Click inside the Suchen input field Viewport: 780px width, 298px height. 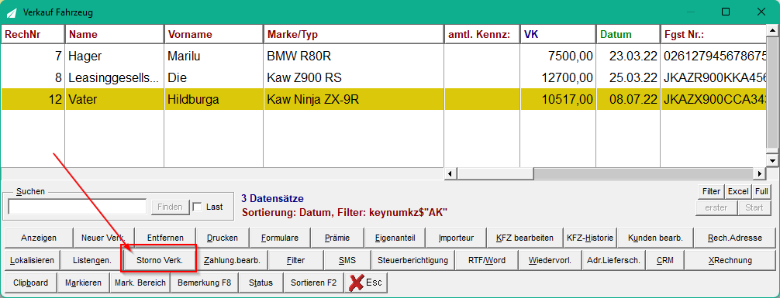coord(77,207)
